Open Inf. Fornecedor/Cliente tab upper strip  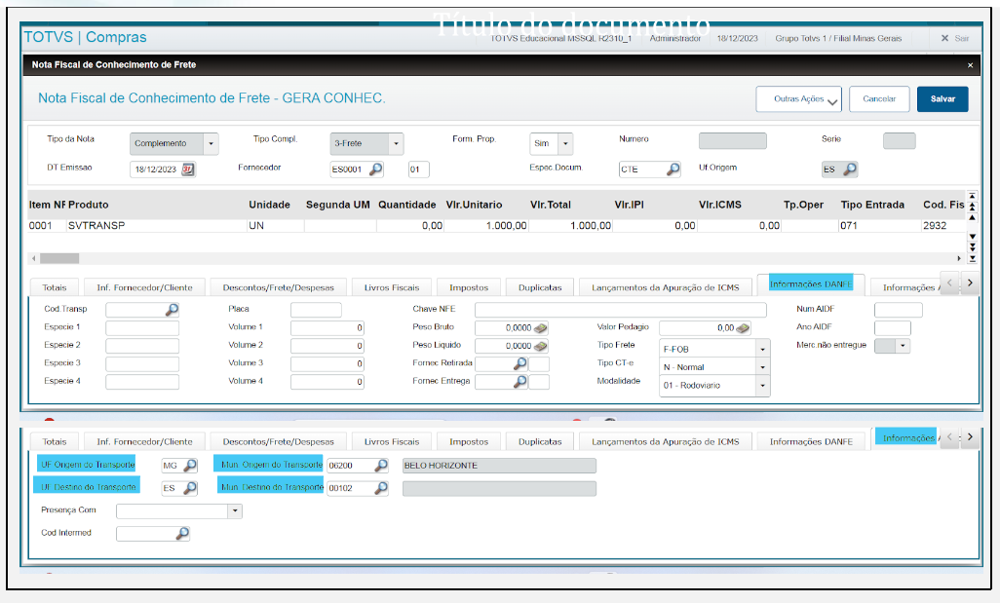pyautogui.click(x=144, y=288)
